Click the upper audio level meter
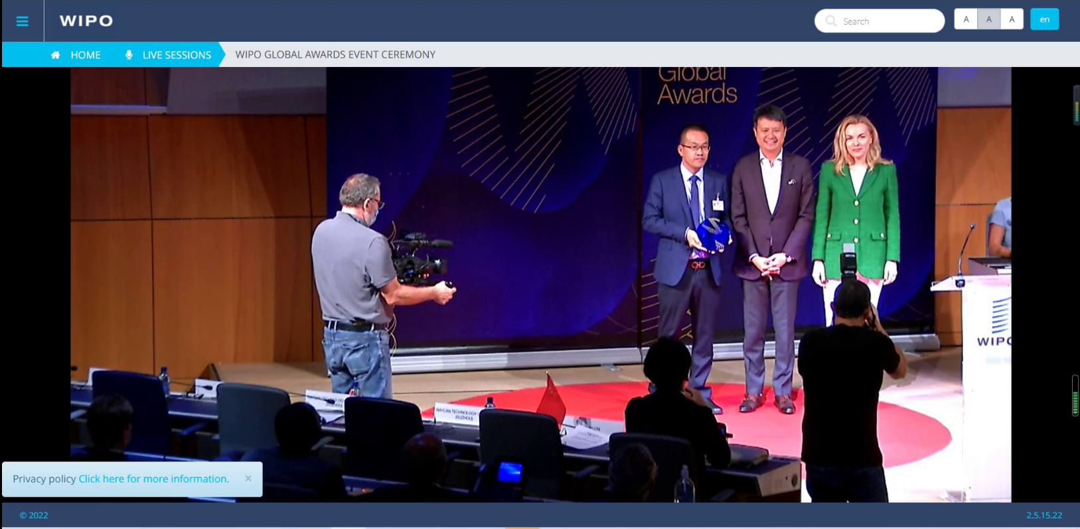 (x=1076, y=105)
